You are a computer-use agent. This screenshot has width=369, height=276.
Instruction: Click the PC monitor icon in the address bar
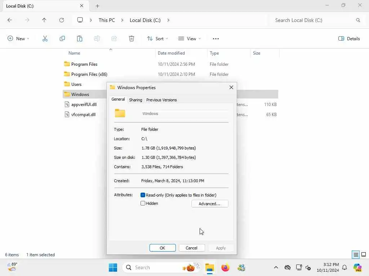pos(80,20)
